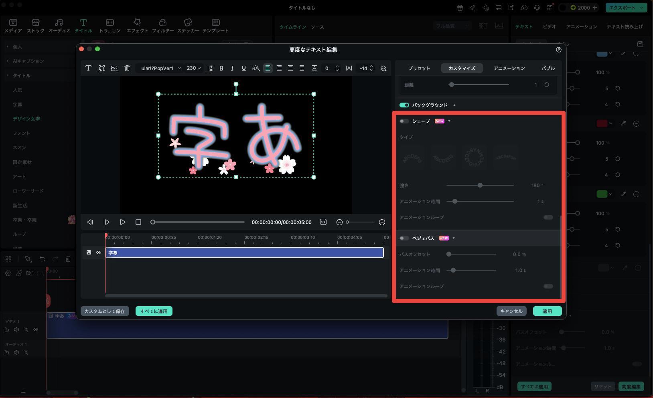Click the trash icon to delete the text

(x=127, y=68)
